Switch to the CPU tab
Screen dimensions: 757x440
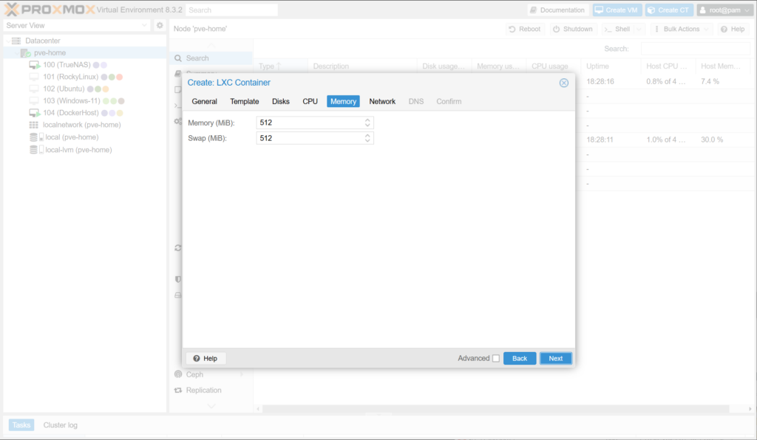(310, 101)
